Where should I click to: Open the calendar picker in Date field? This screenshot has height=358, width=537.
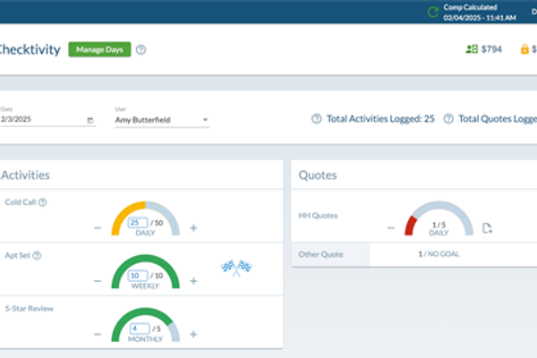tap(90, 120)
